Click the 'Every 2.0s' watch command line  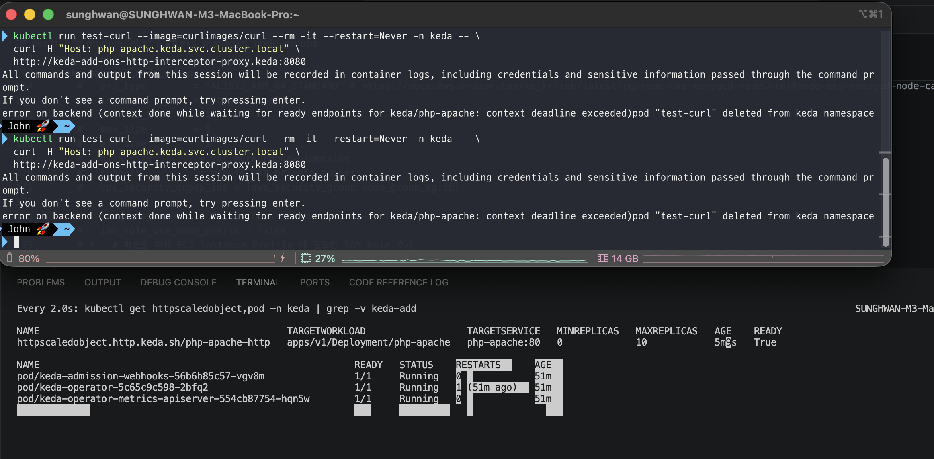(x=217, y=309)
